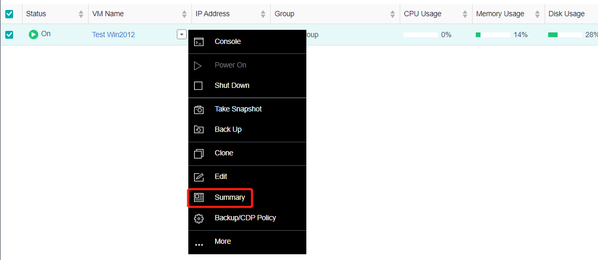This screenshot has width=598, height=260.
Task: Open the dropdown arrow beside Test Win2012
Action: tap(182, 35)
